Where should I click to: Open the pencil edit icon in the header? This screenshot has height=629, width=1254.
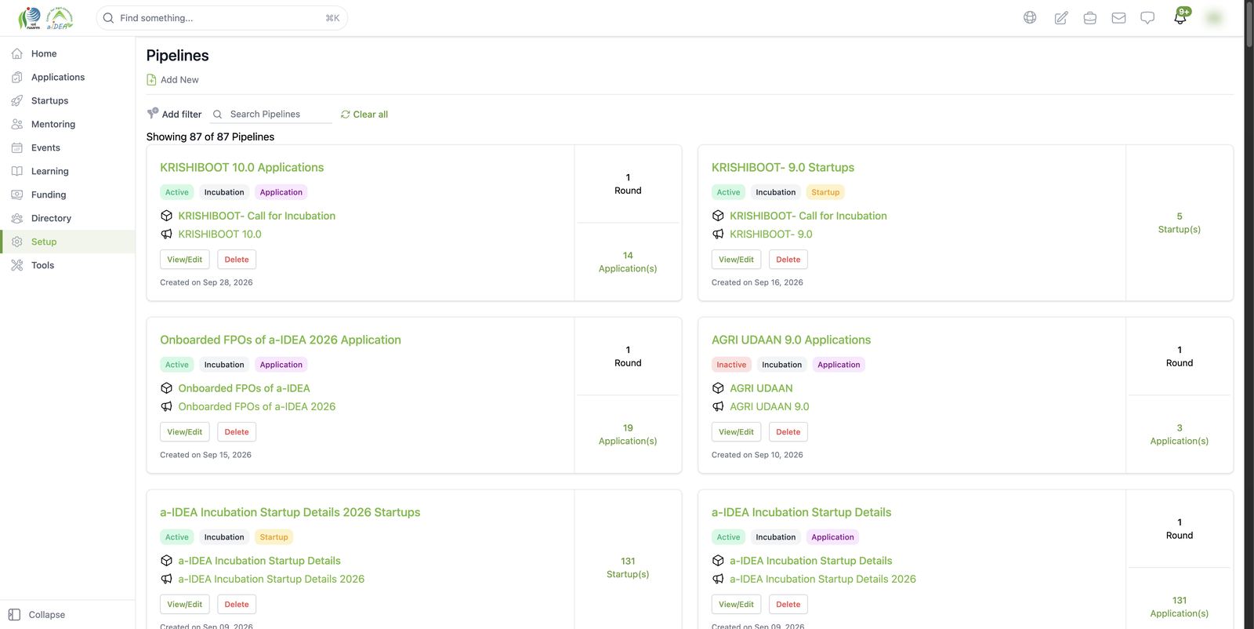[x=1060, y=17]
